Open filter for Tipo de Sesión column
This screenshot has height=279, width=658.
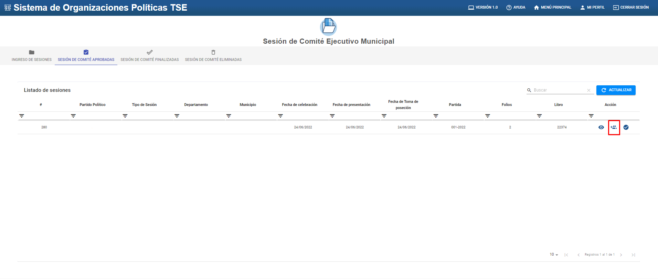(125, 116)
